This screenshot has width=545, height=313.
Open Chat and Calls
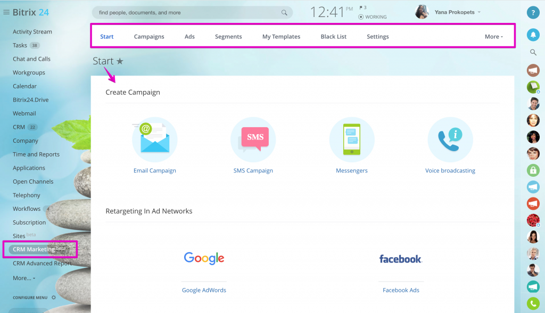click(31, 59)
